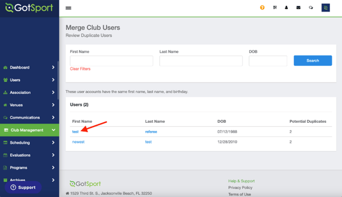Open last name 'referee' link
Screen dimensions: 342x197
(x=151, y=132)
